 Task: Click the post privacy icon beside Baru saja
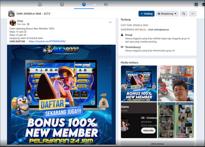point(28,24)
